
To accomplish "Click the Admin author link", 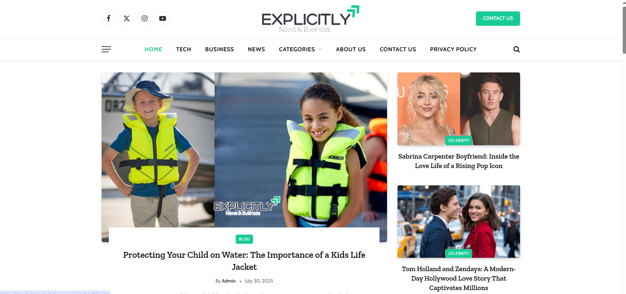I will (229, 281).
